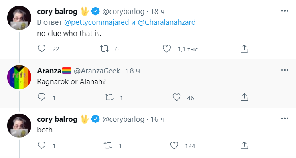296x158 pixels.
Task: Like the tweet with 1,1 тыс. likes
Action: click(167, 49)
